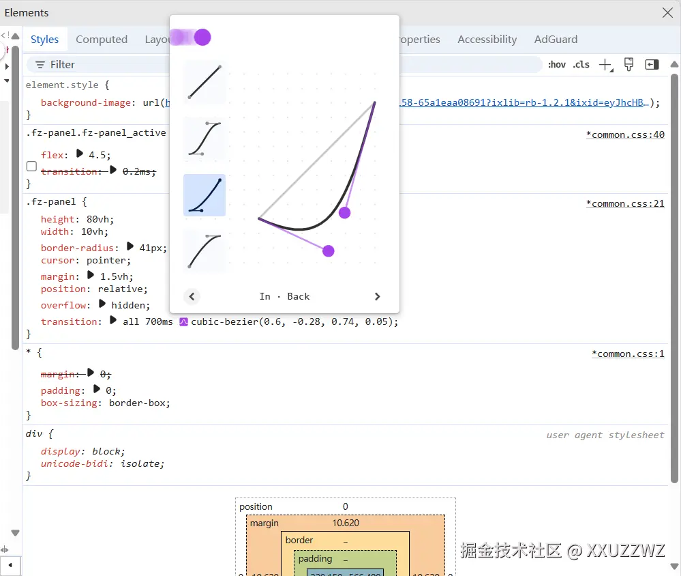681x576 pixels.
Task: Go to previous easing preset with left chevron
Action: [192, 296]
